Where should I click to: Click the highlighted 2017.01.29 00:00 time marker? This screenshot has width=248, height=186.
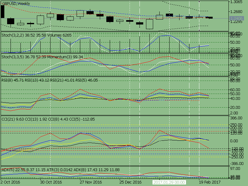[x=169, y=182]
